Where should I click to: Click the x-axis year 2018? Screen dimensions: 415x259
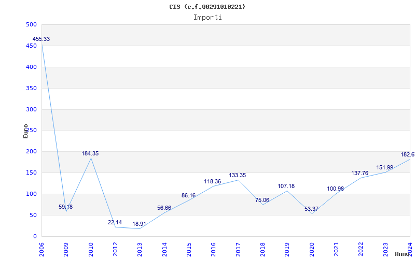(x=262, y=250)
